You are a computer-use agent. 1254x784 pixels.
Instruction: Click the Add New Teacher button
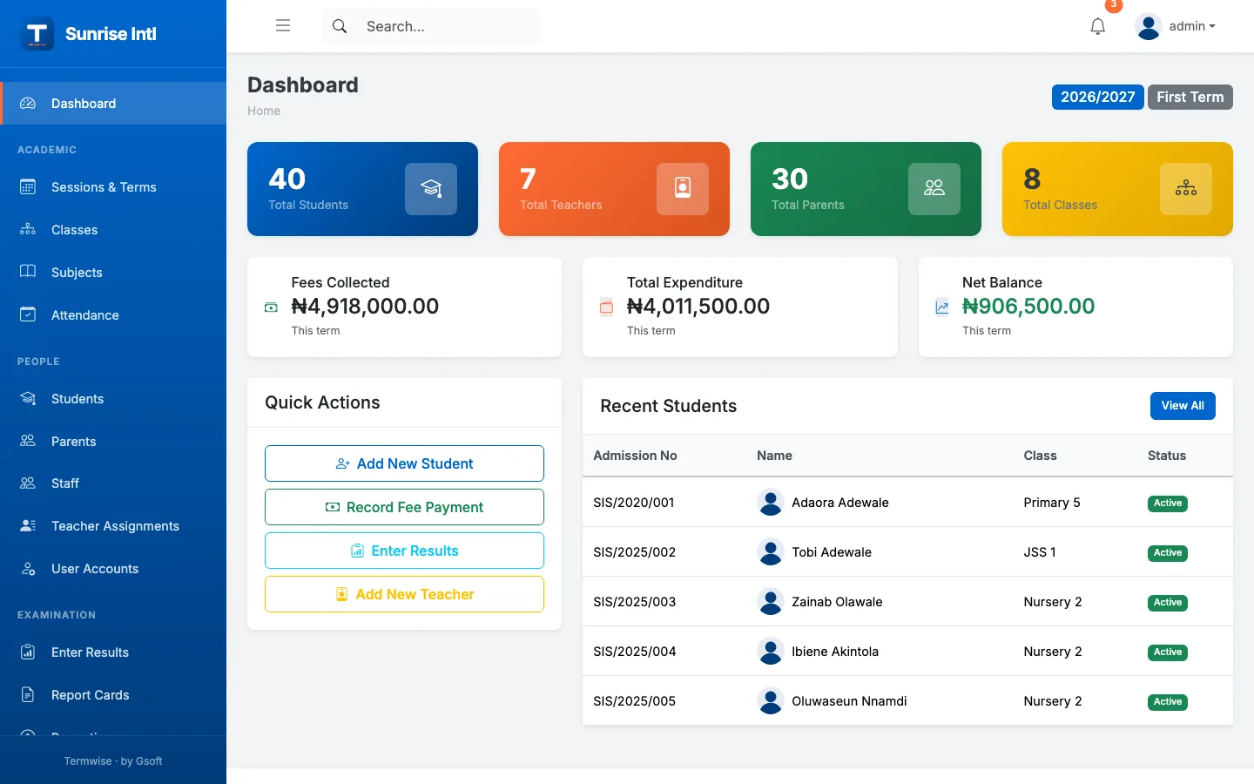[404, 594]
